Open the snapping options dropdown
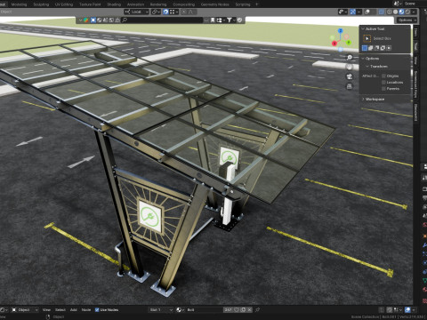427x320 pixels. (173, 12)
